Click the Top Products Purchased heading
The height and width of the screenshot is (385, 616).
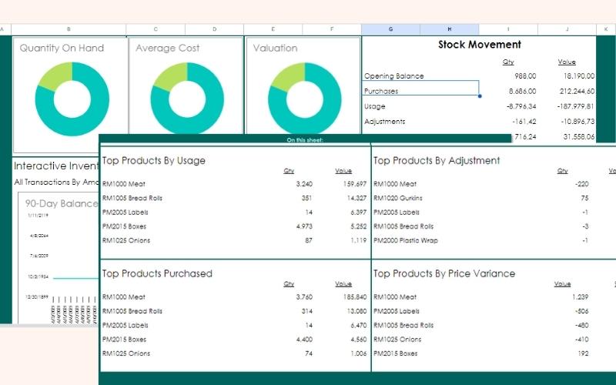pos(157,273)
